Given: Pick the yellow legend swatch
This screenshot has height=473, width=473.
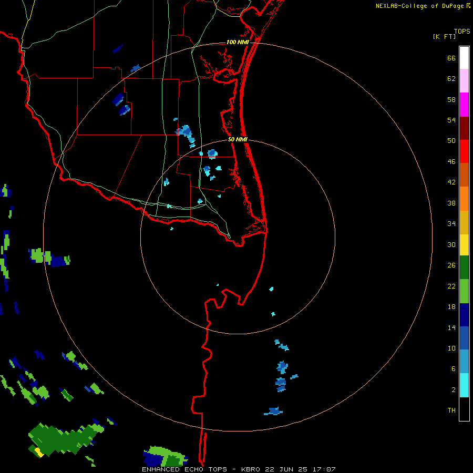Looking at the screenshot, I should point(464,245).
